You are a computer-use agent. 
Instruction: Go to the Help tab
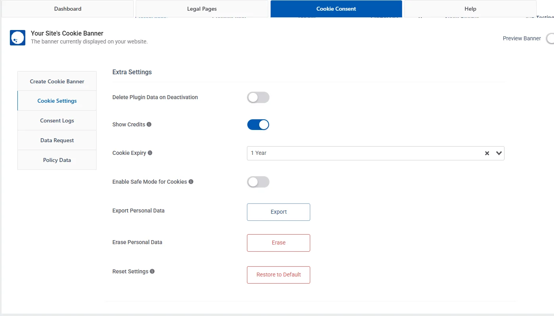[470, 9]
